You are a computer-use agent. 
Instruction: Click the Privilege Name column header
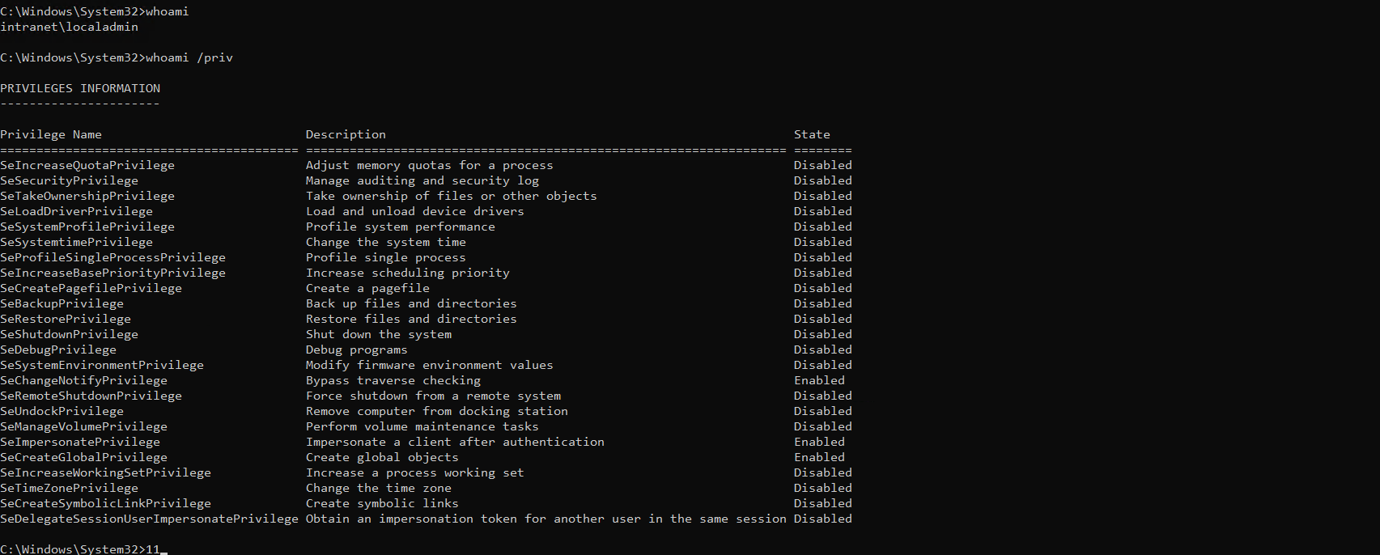click(51, 134)
